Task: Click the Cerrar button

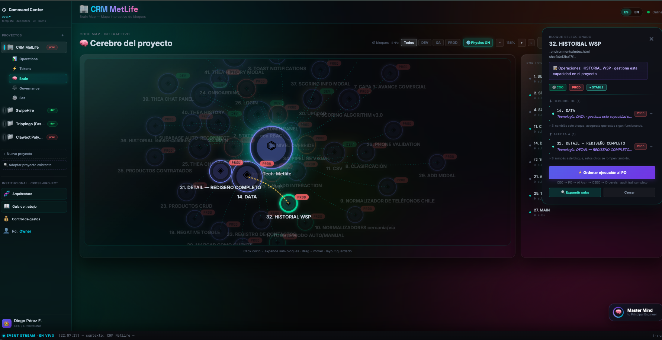Action: [x=629, y=192]
